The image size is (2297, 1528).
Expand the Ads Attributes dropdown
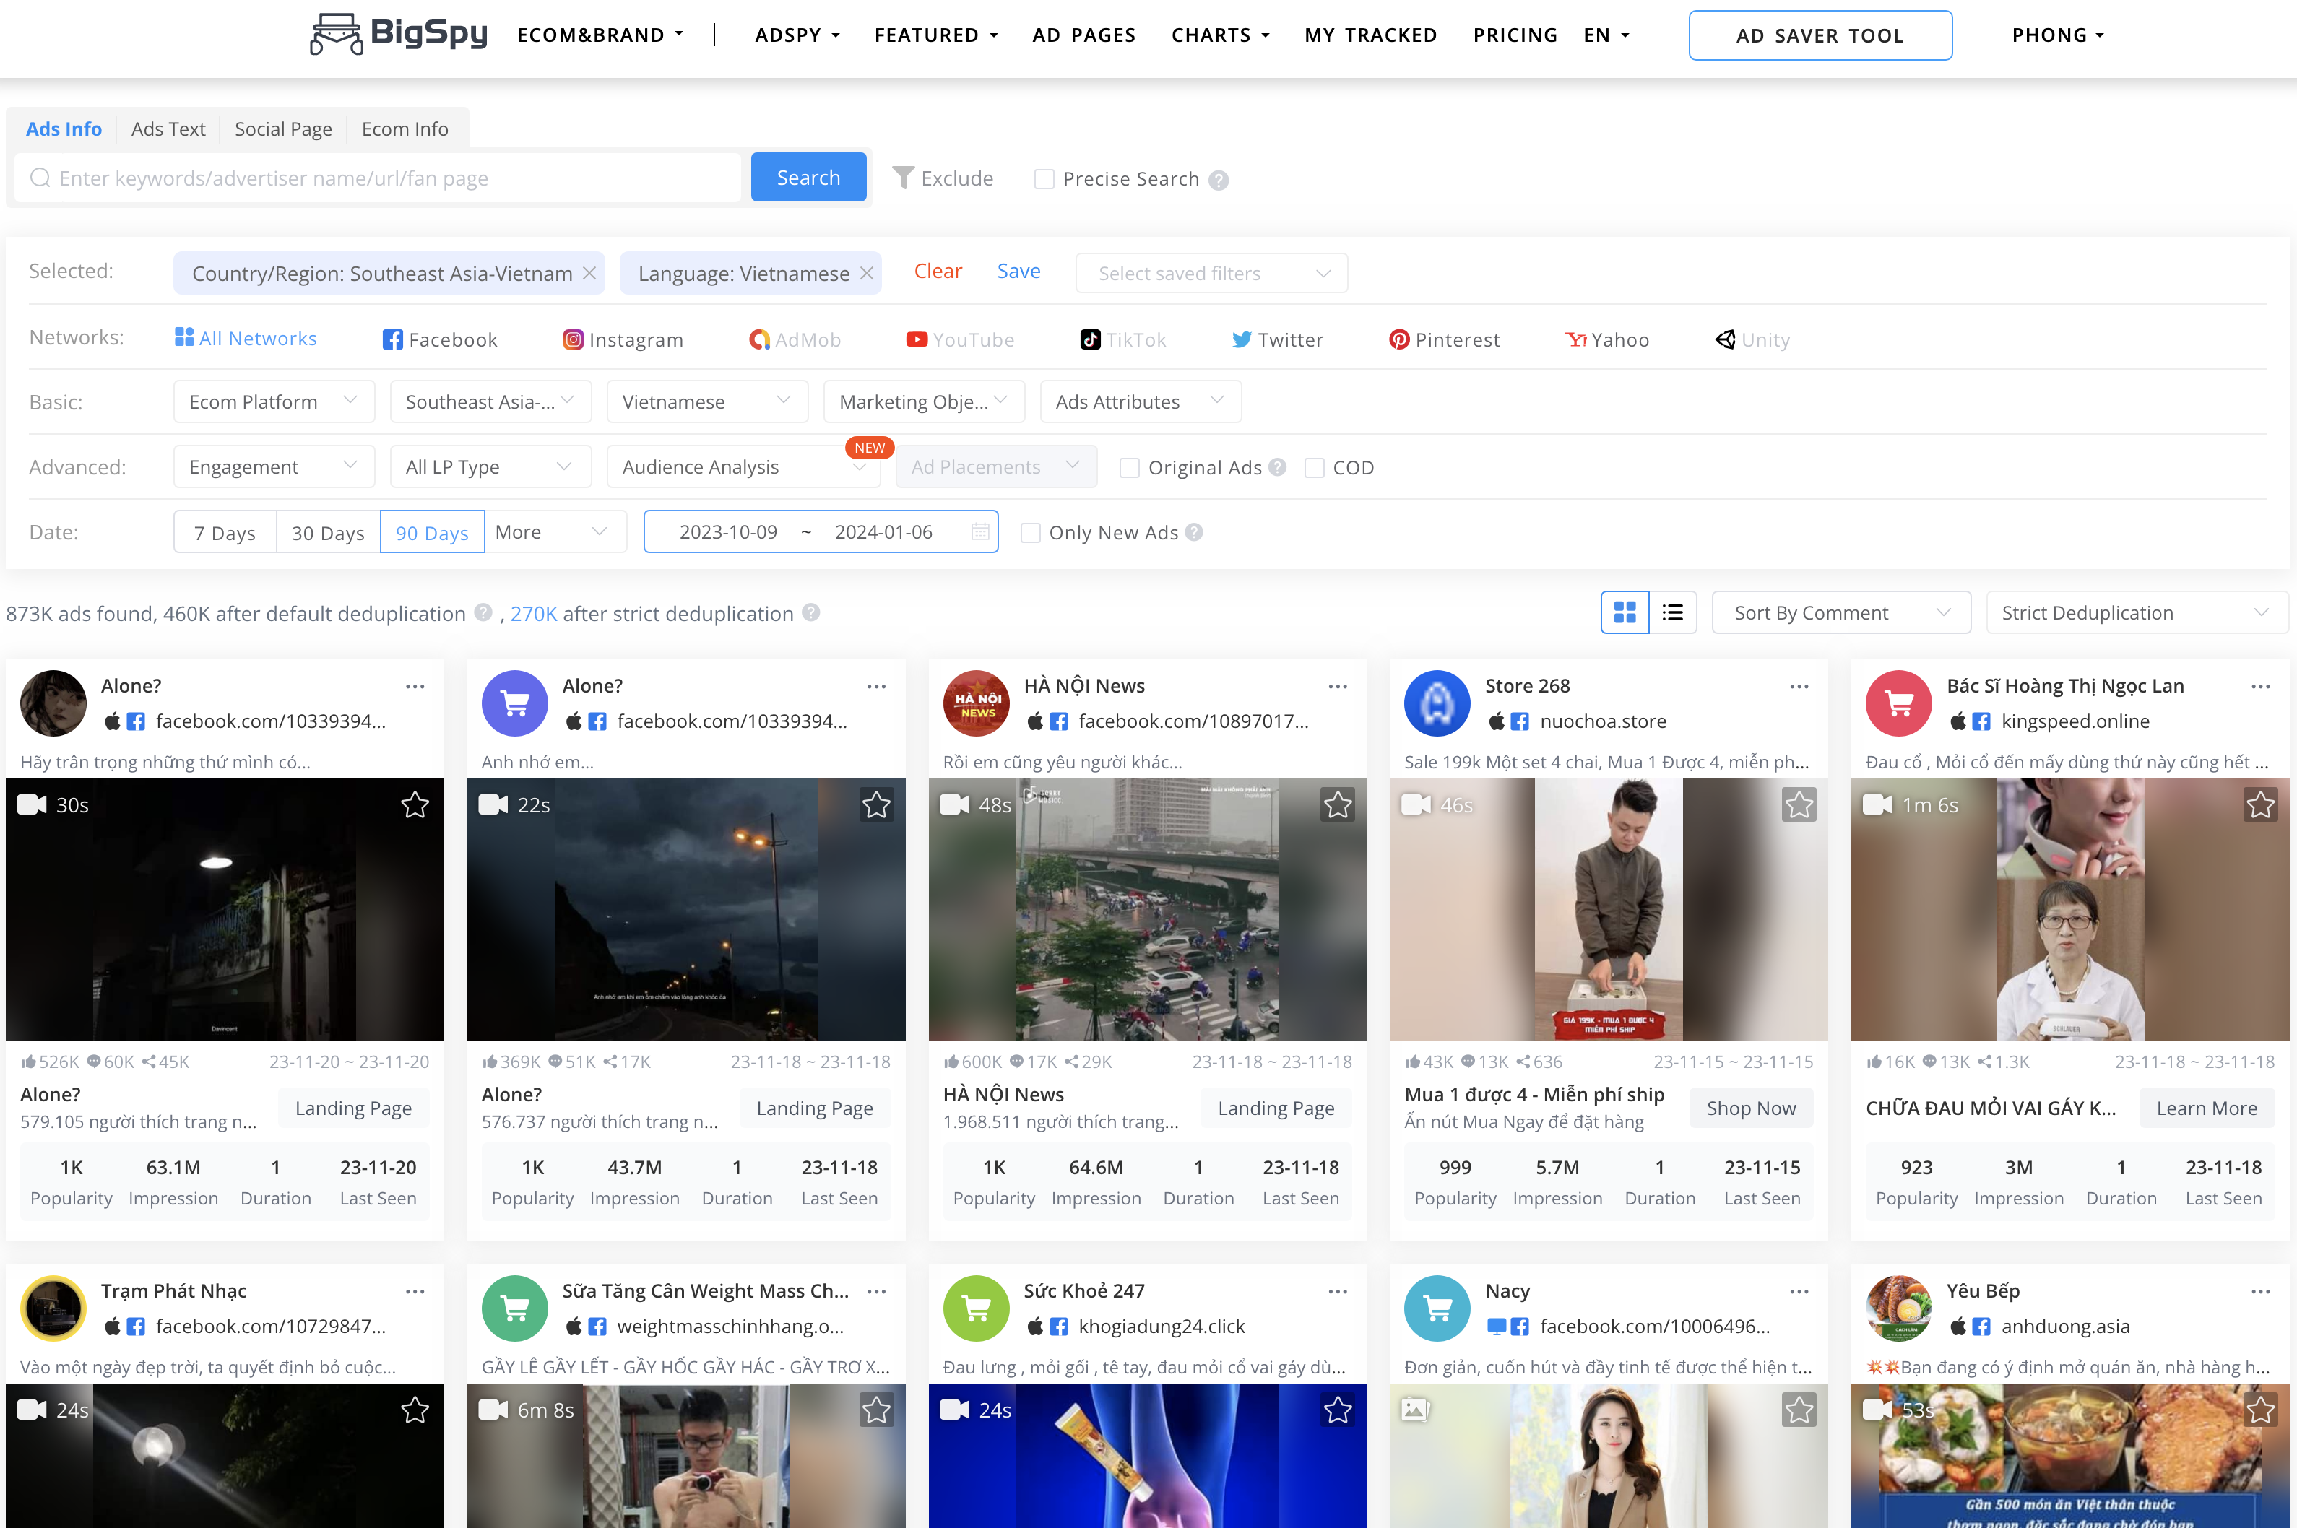(1141, 401)
